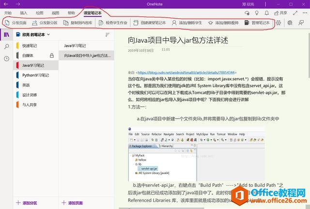Open the 开始 ribbon tab
Viewport: 310px width, 209px height.
[8, 13]
